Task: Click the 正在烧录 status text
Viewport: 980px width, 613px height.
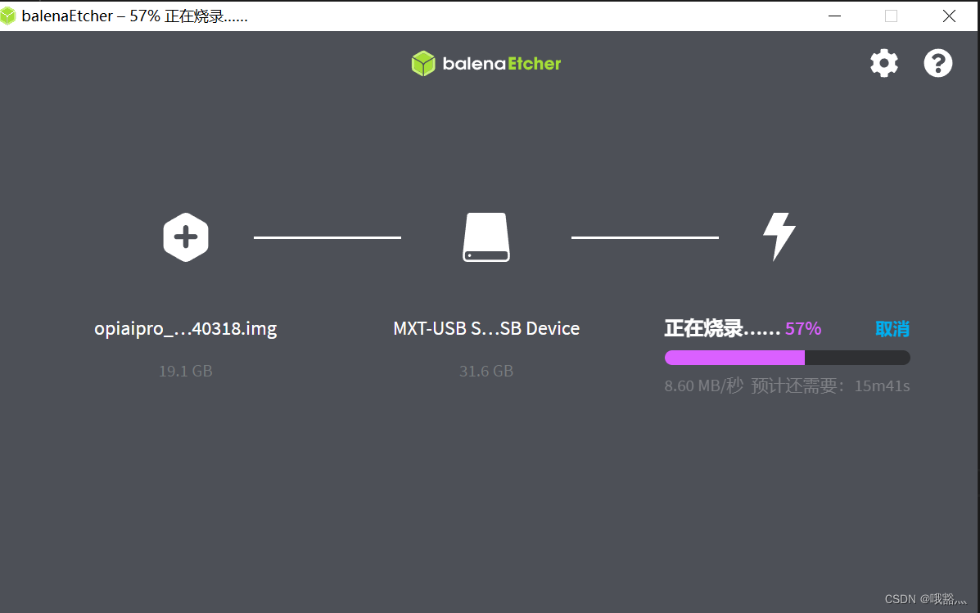Action: pyautogui.click(x=722, y=329)
